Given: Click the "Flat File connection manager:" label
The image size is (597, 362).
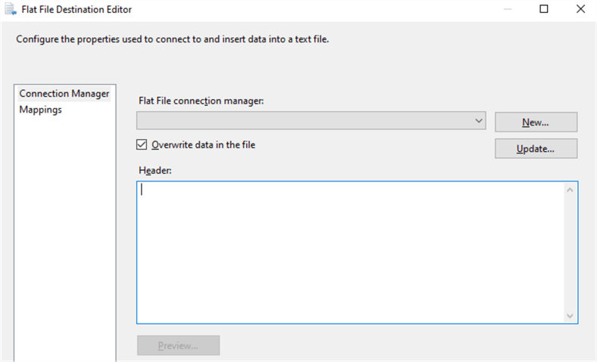Looking at the screenshot, I should 201,101.
